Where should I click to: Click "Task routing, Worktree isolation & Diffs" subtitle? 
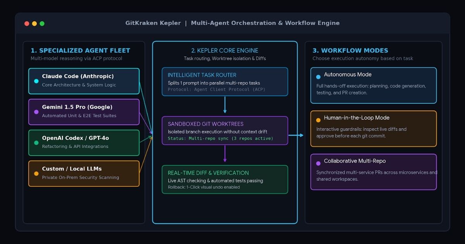click(x=225, y=58)
